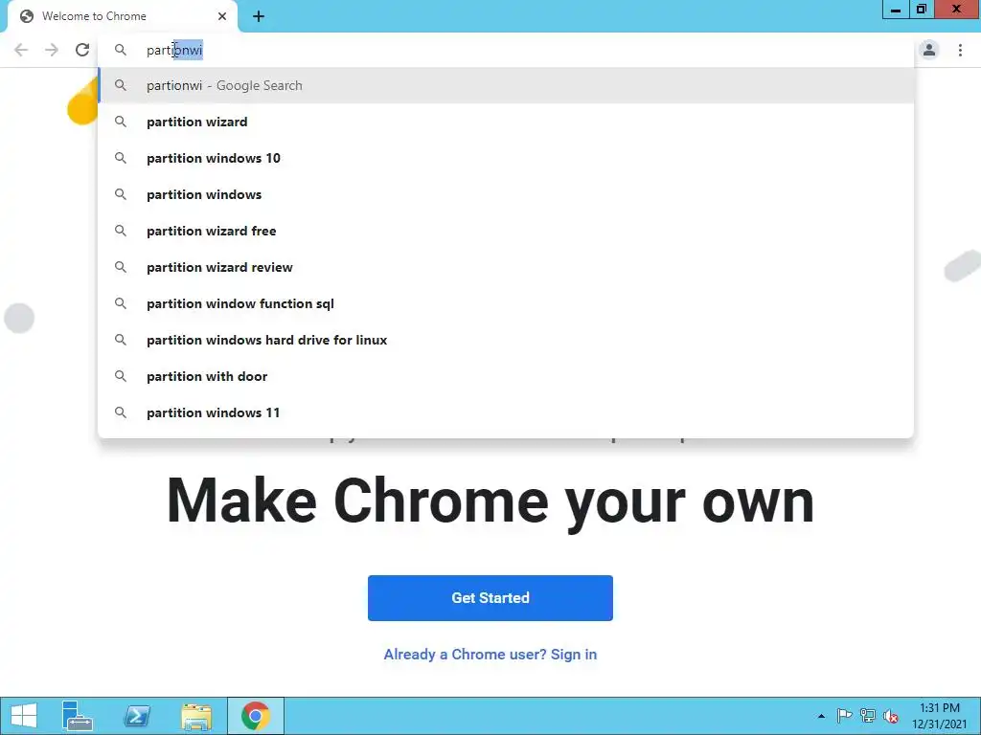Pick 'partition window function sql' suggestion
This screenshot has width=981, height=735.
click(x=507, y=303)
